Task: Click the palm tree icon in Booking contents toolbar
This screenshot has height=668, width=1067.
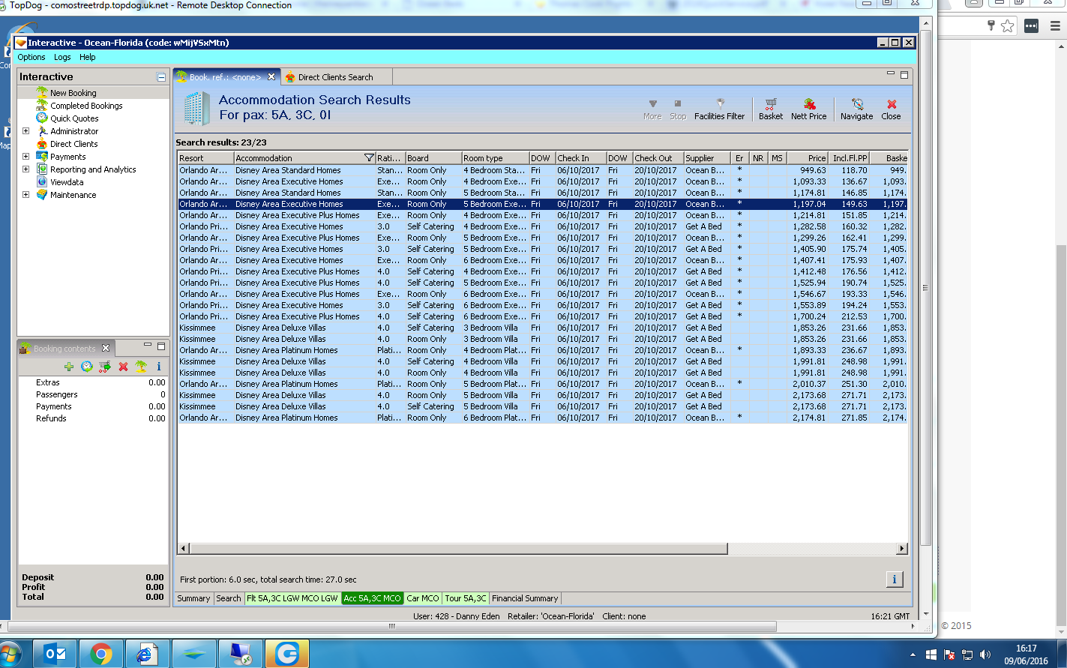Action: 141,367
